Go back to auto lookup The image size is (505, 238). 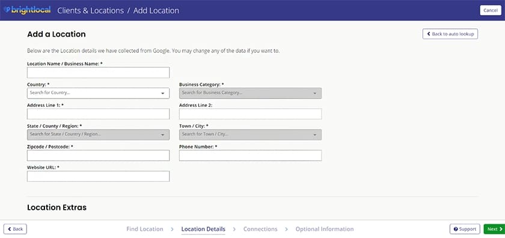pyautogui.click(x=450, y=34)
